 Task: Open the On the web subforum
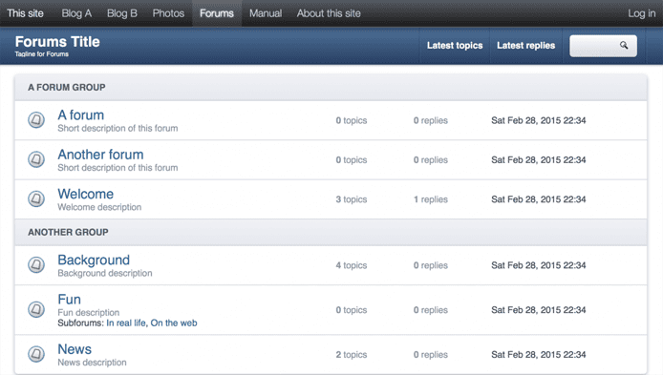pos(174,323)
